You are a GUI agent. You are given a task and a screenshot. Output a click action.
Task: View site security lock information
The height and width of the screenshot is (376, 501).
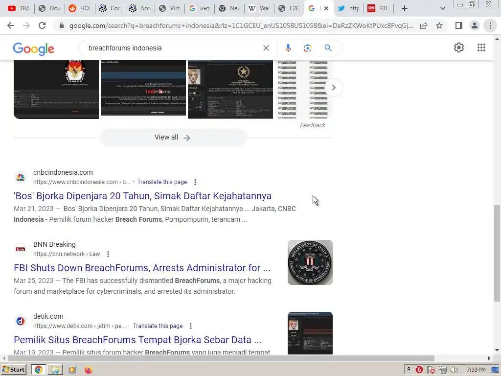(x=62, y=25)
